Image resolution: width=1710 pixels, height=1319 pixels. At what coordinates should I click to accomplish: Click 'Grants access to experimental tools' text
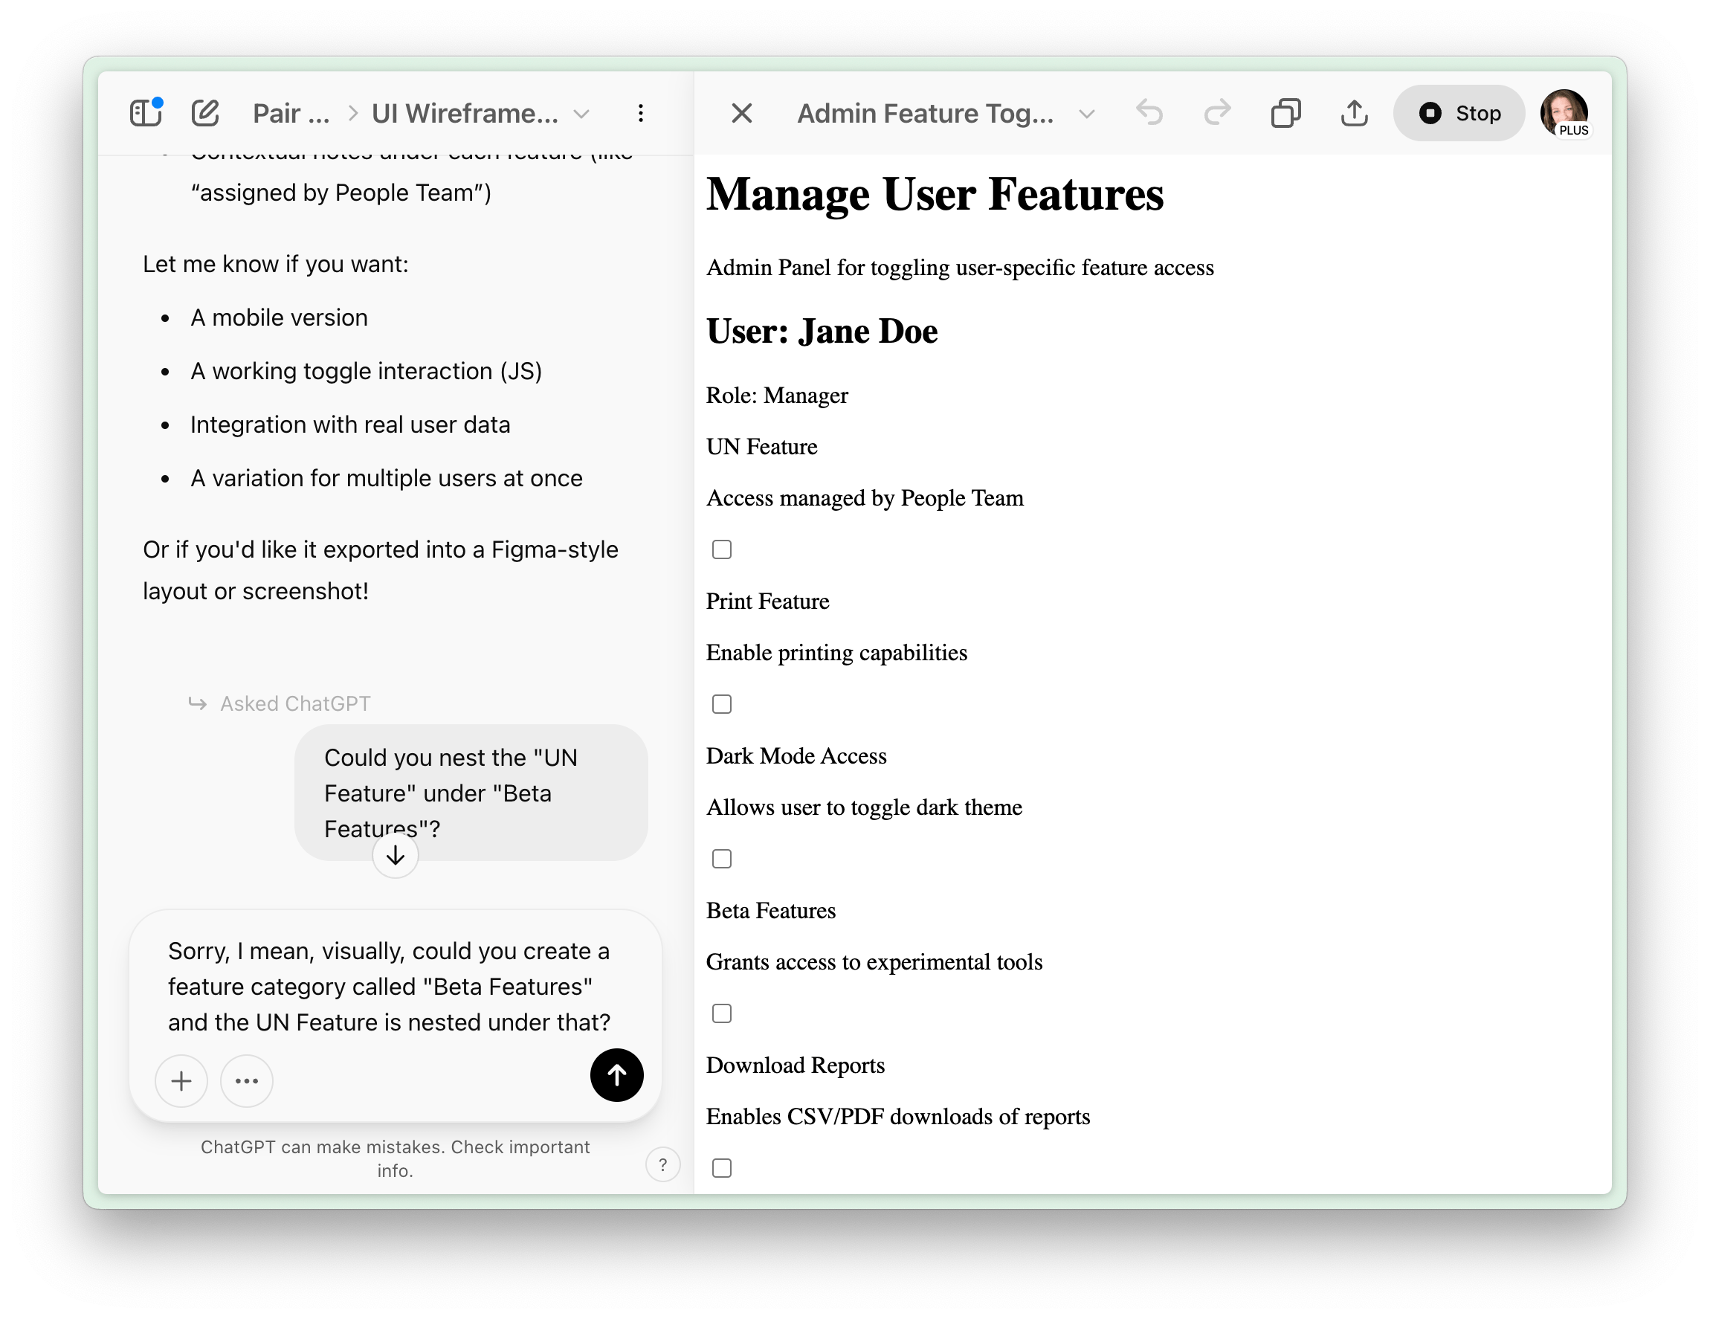874,962
